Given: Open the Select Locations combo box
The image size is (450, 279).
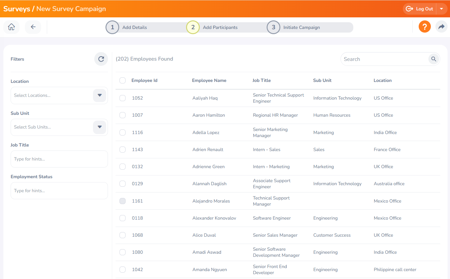Looking at the screenshot, I should [59, 95].
